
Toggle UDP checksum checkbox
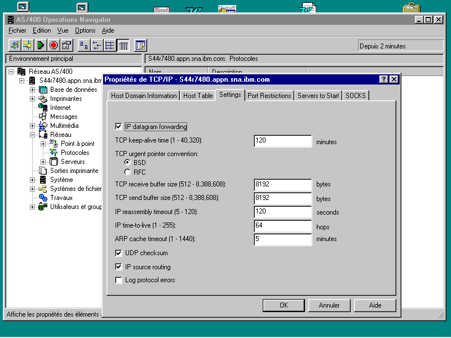[x=118, y=253]
